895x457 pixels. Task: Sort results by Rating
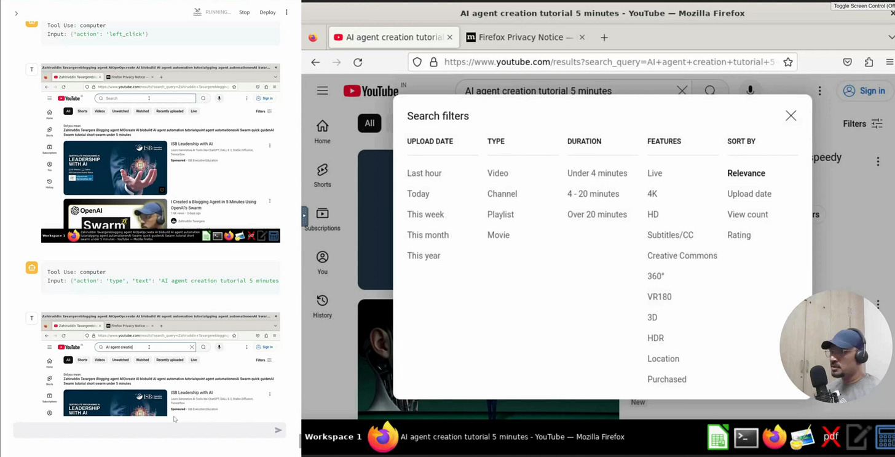(x=739, y=235)
